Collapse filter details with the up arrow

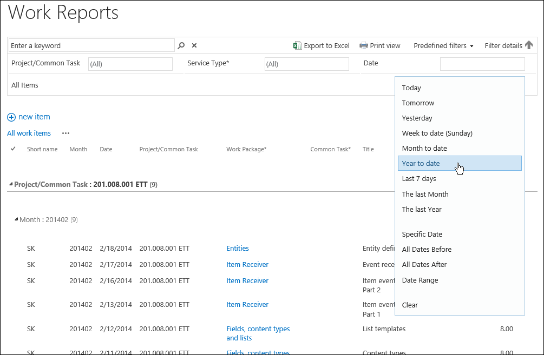[529, 45]
